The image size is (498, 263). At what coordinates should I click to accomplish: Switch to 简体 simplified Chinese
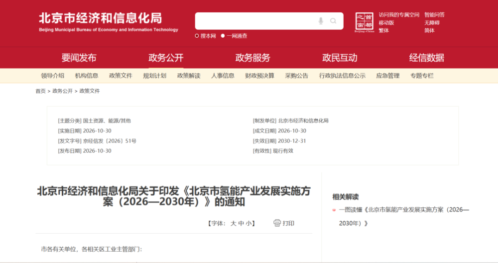(x=429, y=30)
